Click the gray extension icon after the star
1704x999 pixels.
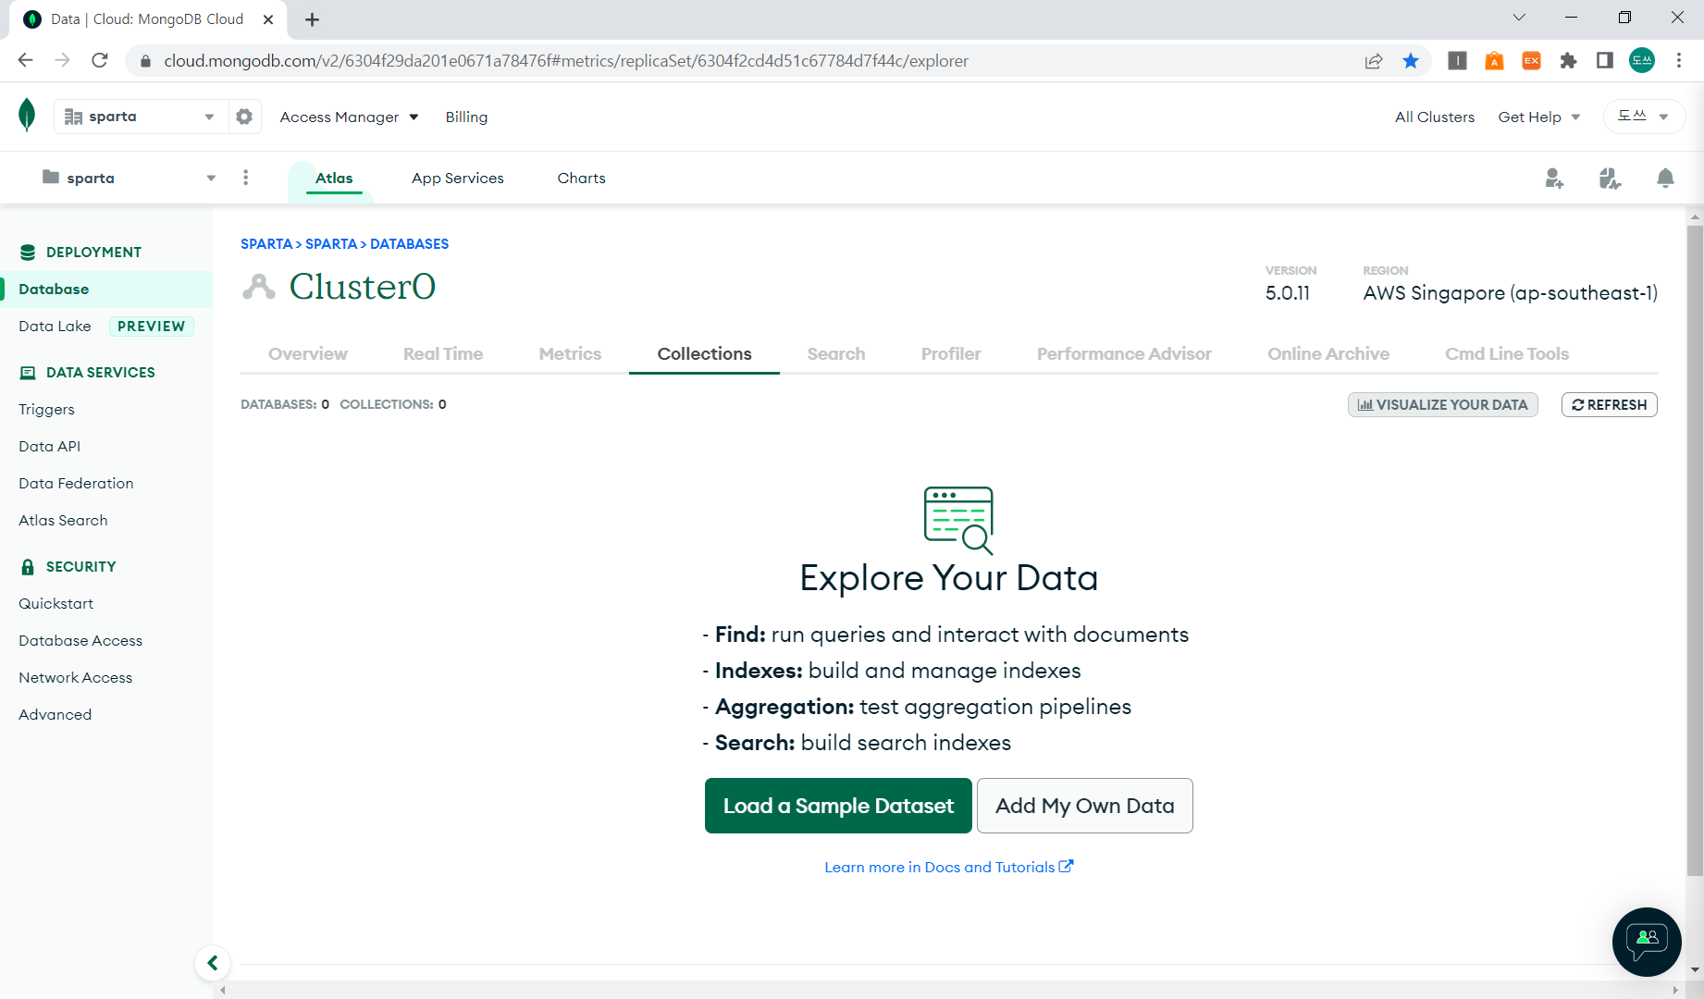[x=1457, y=61]
